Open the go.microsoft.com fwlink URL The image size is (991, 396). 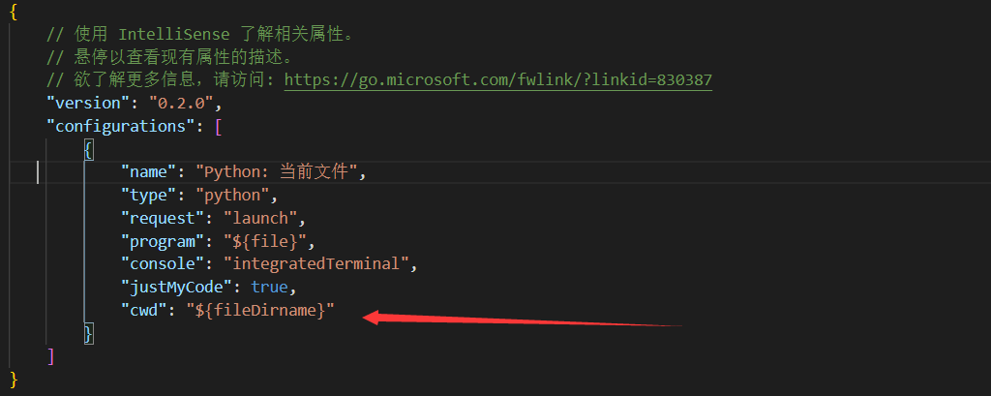click(x=497, y=80)
